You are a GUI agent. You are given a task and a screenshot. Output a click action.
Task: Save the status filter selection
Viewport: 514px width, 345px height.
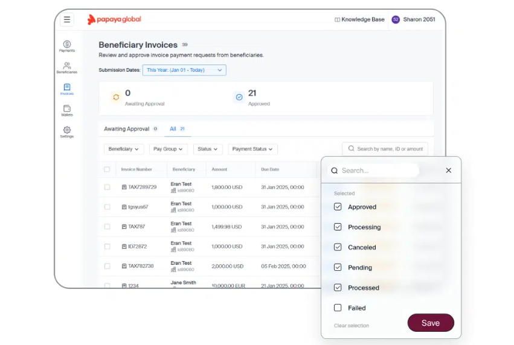tap(431, 323)
